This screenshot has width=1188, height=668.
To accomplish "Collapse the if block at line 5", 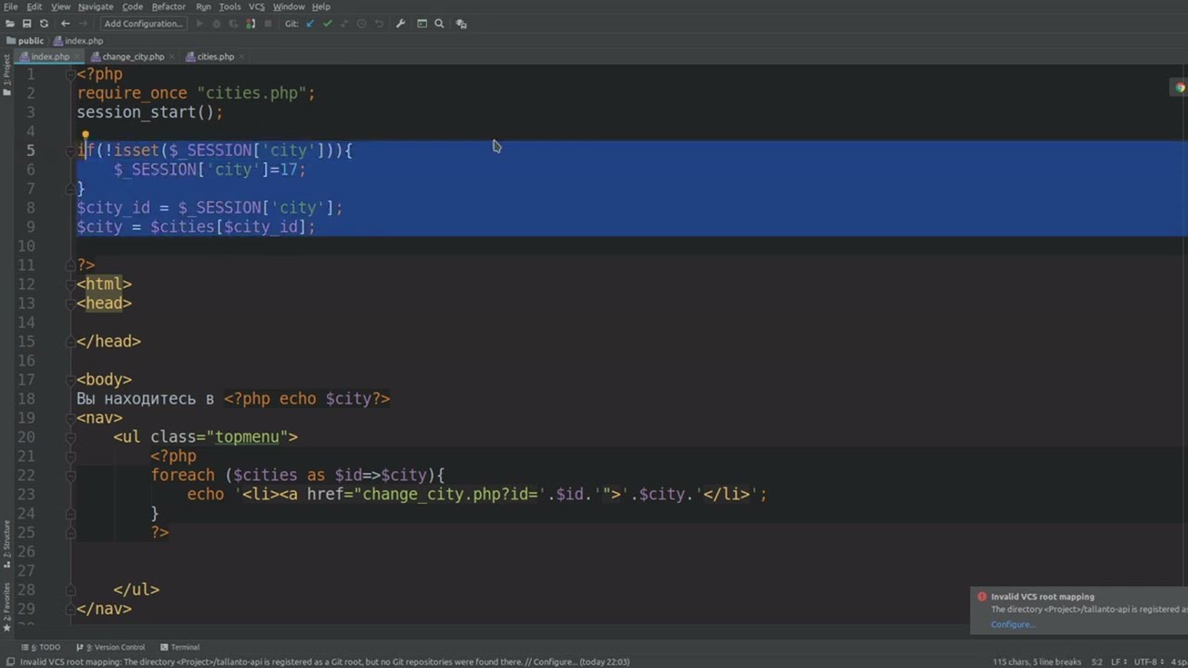I will point(71,149).
